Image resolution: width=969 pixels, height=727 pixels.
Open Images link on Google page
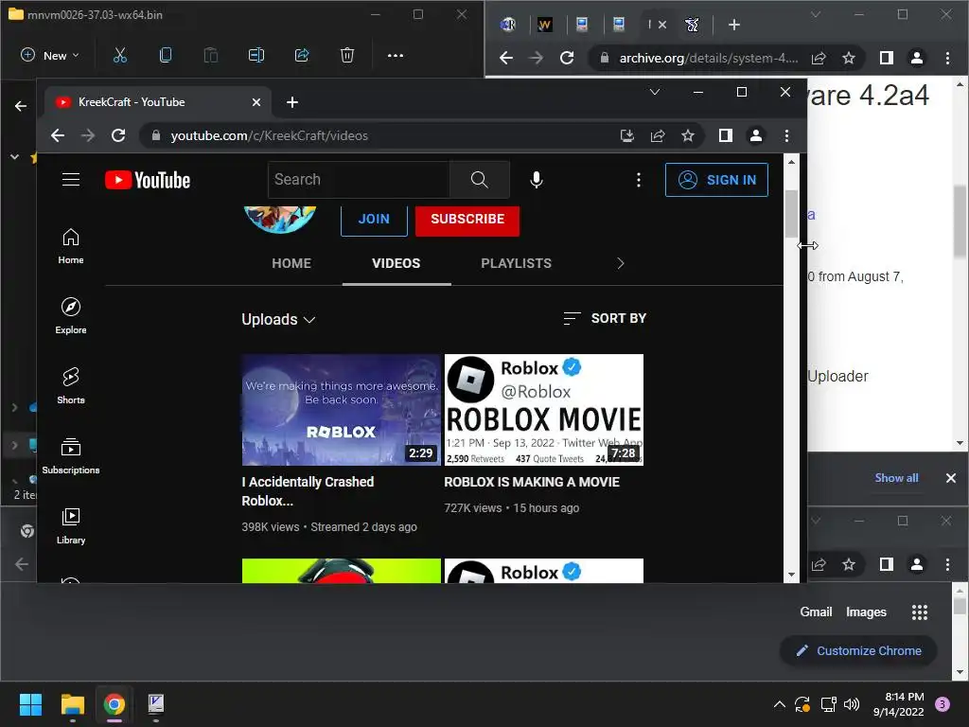[866, 612]
